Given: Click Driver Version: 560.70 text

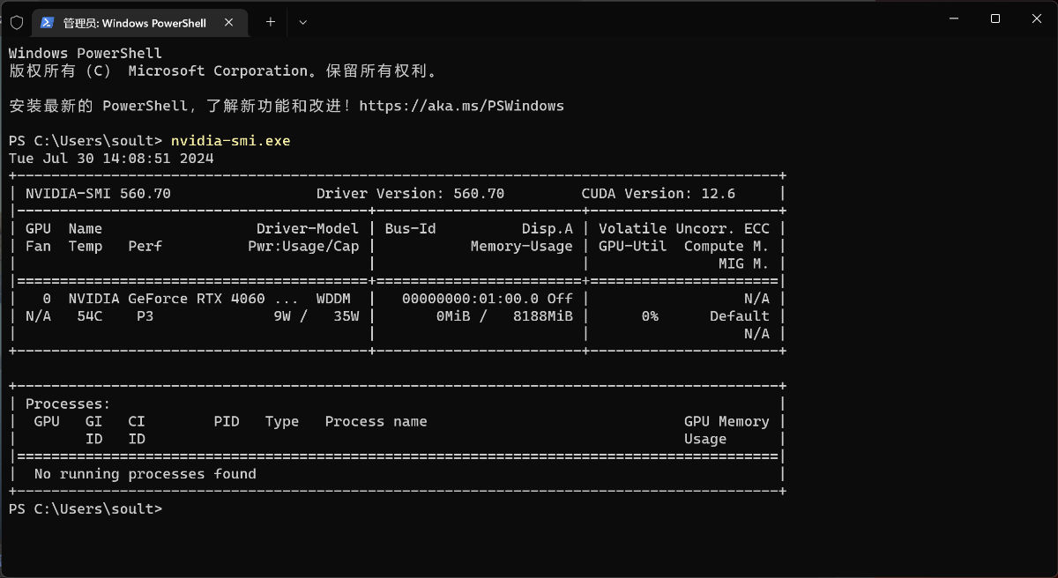Looking at the screenshot, I should (x=410, y=193).
